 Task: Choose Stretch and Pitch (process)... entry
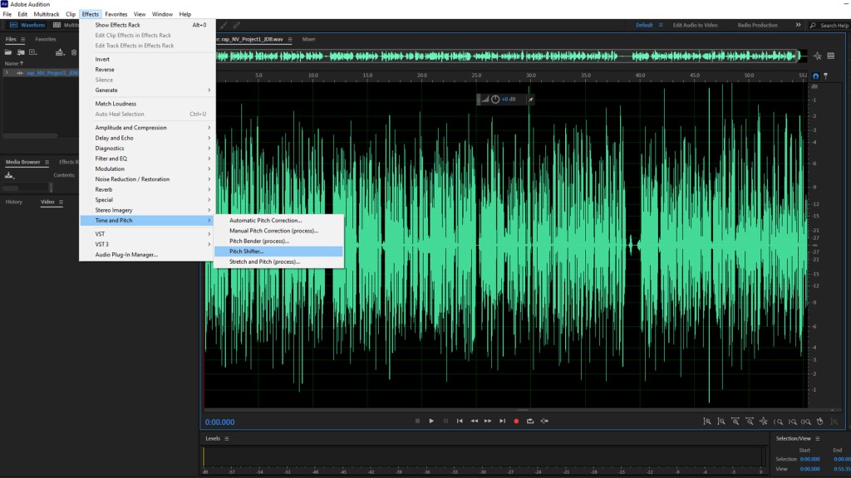pyautogui.click(x=278, y=261)
